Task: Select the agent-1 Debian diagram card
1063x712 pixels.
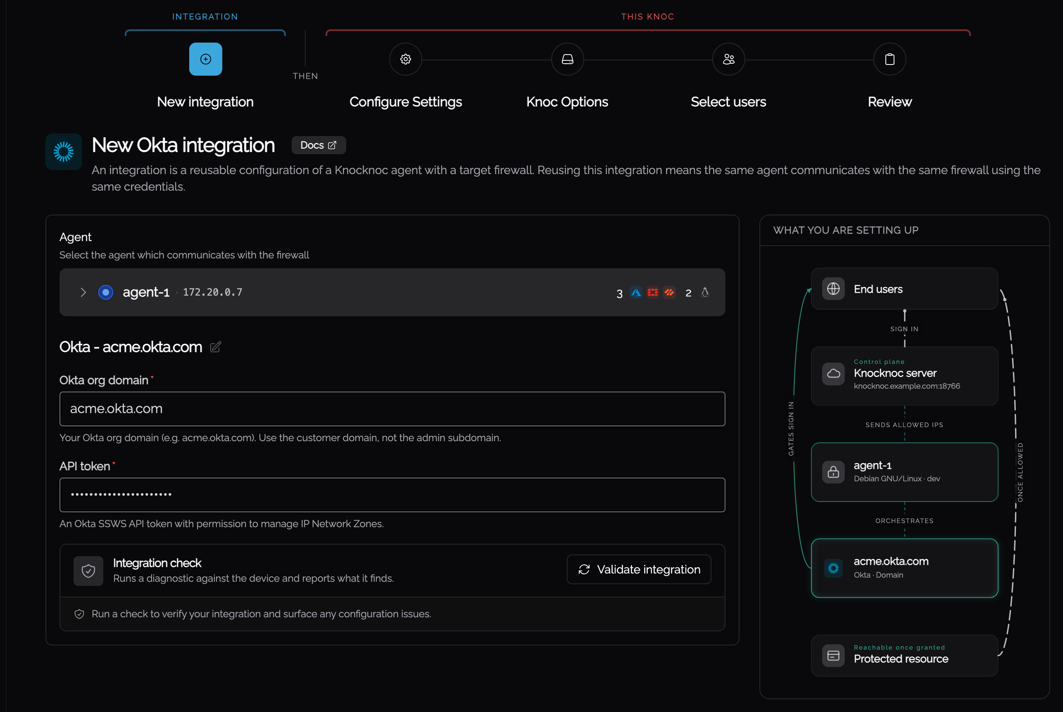Action: pos(904,472)
